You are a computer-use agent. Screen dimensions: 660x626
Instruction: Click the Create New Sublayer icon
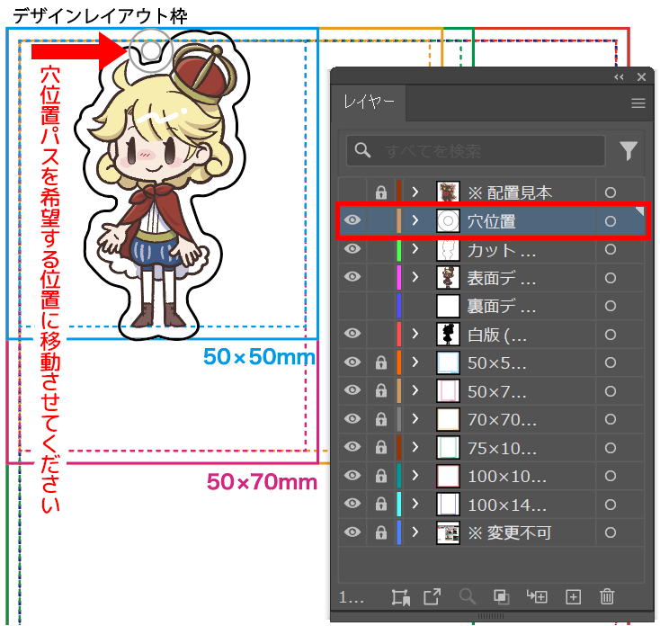tap(537, 596)
